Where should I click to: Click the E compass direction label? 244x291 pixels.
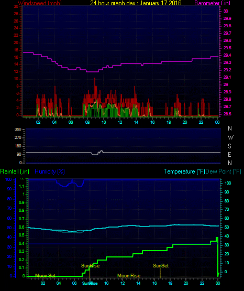pyautogui.click(x=229, y=154)
